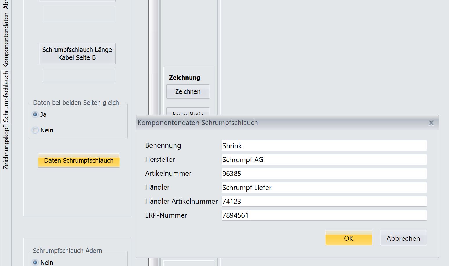Click the partially hidden Neue Notiz button
Screen dimensions: 449x266
pyautogui.click(x=188, y=112)
